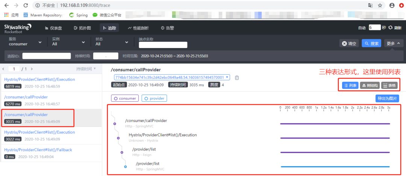Select the /consumer/callProvider SpringMVC span row
Screen dimensions: 406x176
146,123
